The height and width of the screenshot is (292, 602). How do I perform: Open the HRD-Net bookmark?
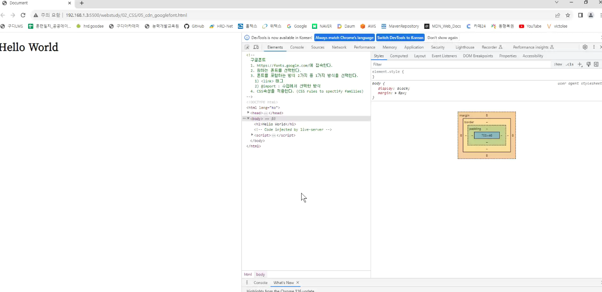click(x=221, y=26)
